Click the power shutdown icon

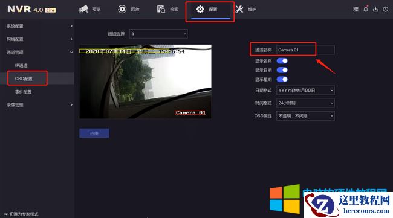(386, 9)
